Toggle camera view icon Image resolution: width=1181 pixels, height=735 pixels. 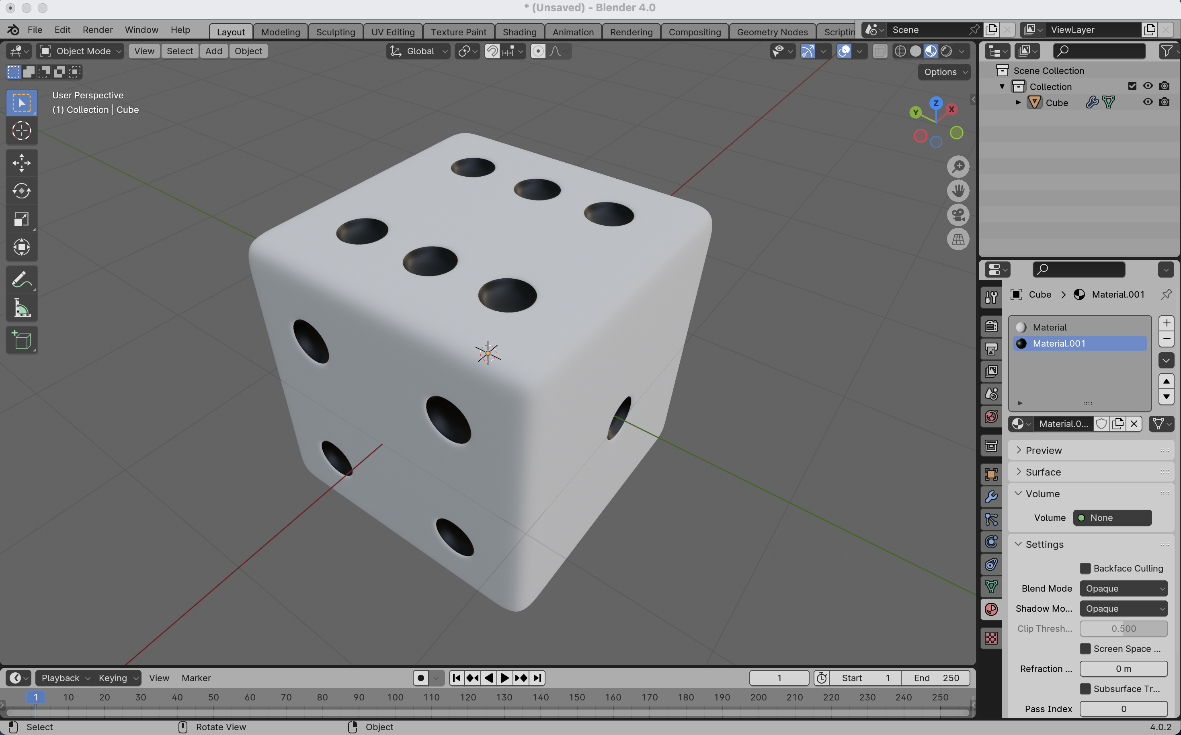tap(958, 215)
